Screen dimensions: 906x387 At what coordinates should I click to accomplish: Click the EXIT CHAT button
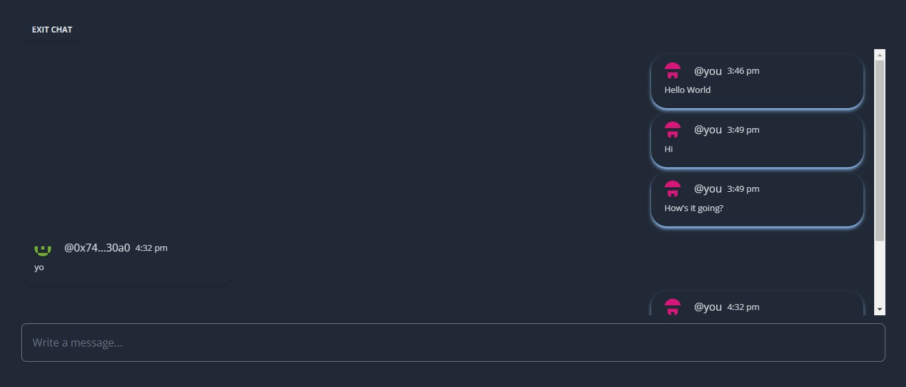pos(52,29)
